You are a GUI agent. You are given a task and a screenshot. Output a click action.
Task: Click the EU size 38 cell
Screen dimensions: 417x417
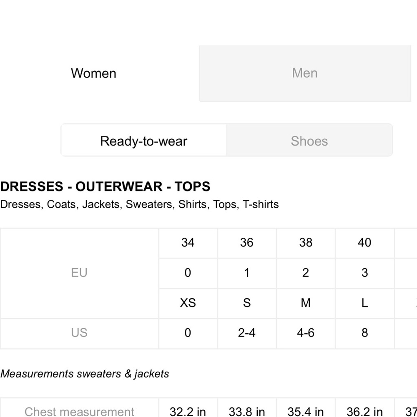306,243
